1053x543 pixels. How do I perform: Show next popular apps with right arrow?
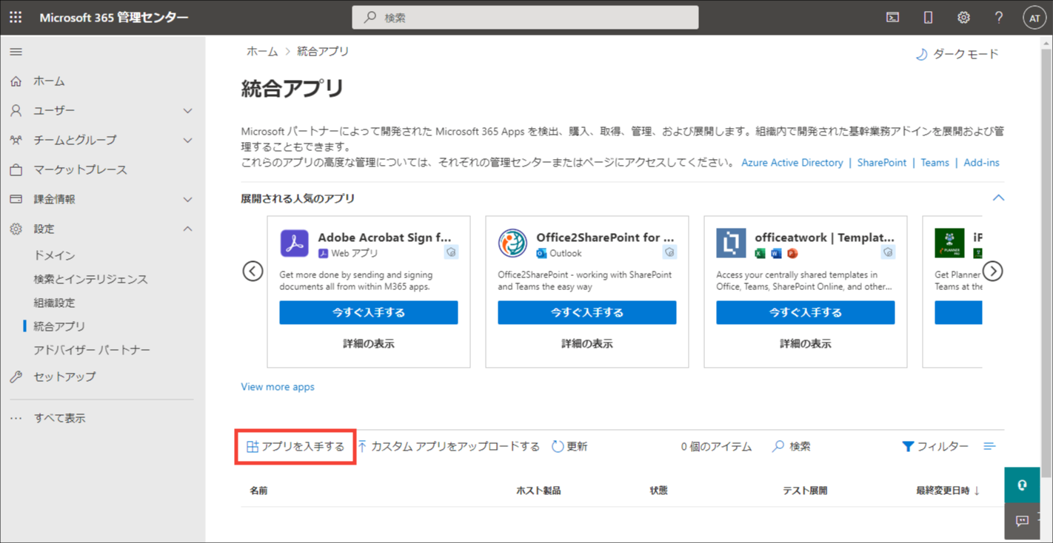(993, 271)
